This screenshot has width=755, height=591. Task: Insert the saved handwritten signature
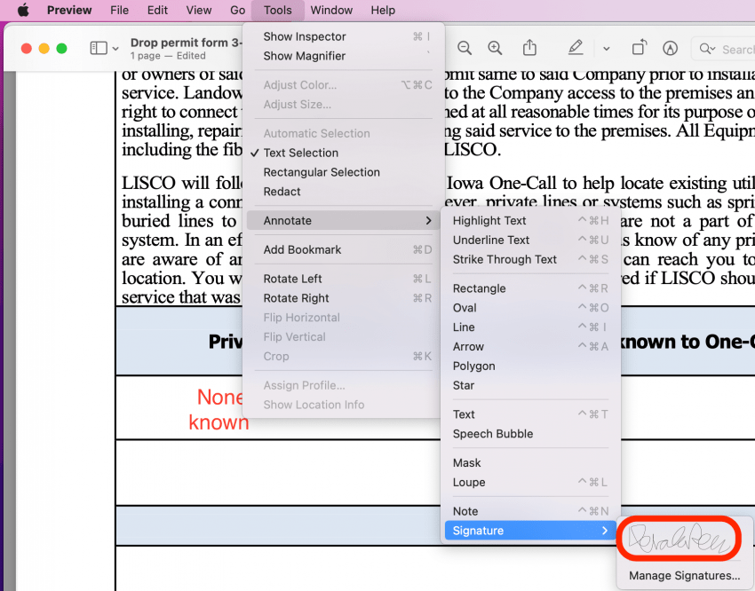point(680,538)
